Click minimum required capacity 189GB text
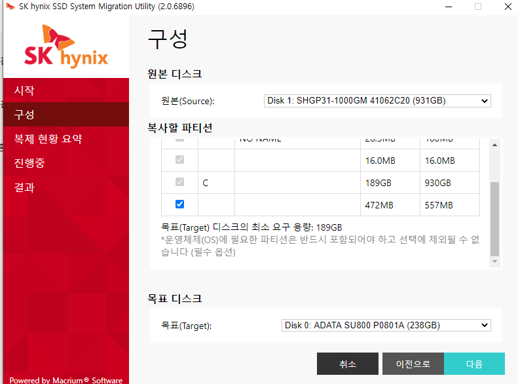518x384 pixels. click(251, 227)
